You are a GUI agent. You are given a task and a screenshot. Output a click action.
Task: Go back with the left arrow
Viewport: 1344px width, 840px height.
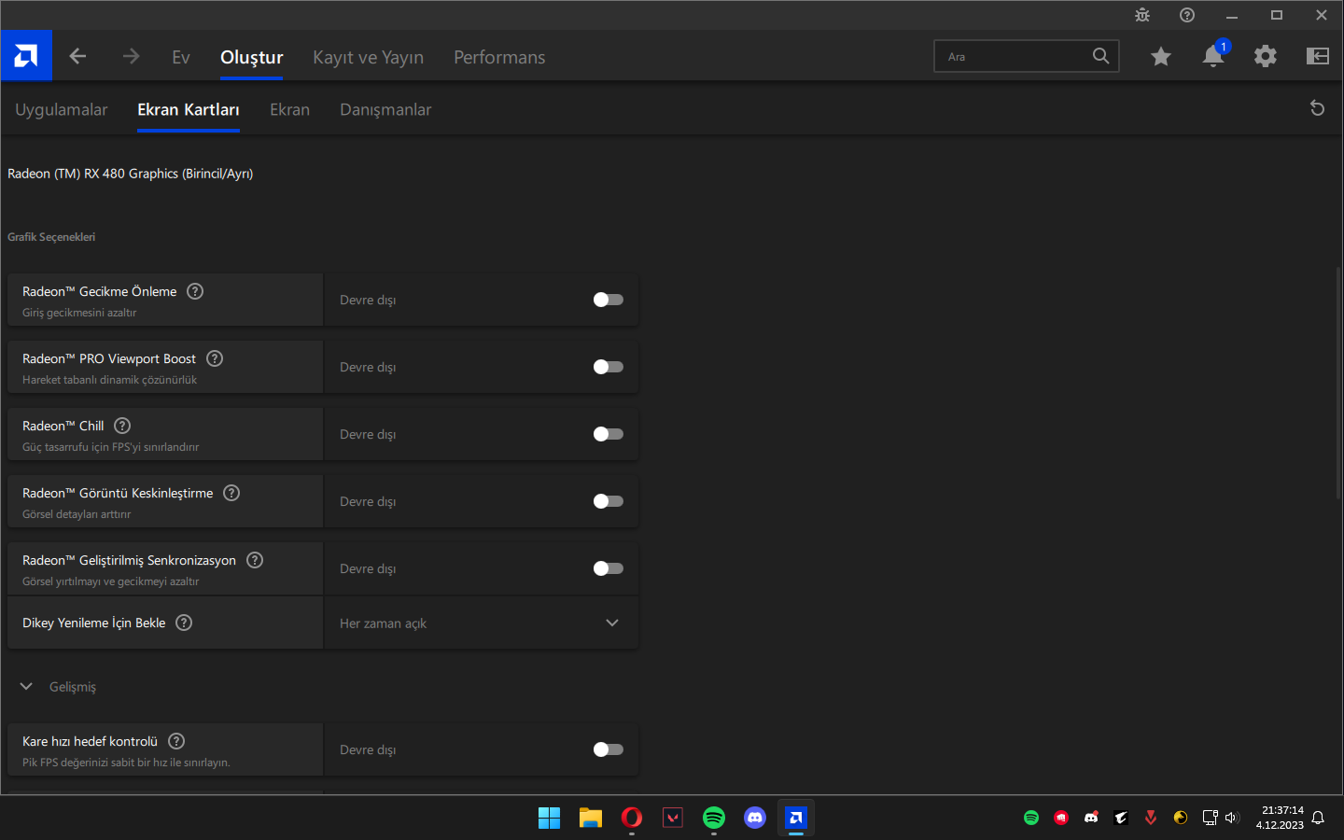point(77,56)
